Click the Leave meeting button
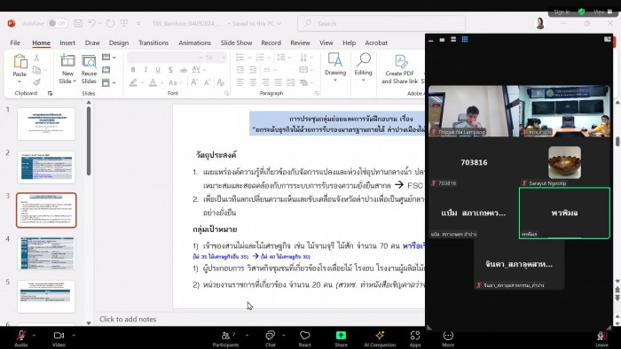 click(x=601, y=338)
